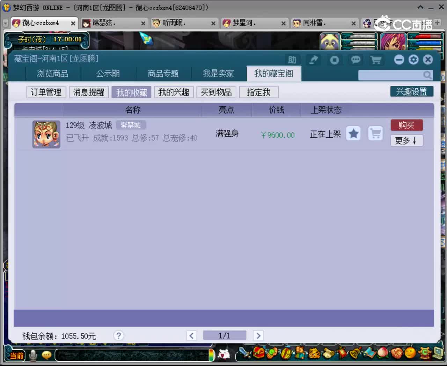Click the yellow smiley face icon
This screenshot has width=447, height=366.
[x=410, y=353]
